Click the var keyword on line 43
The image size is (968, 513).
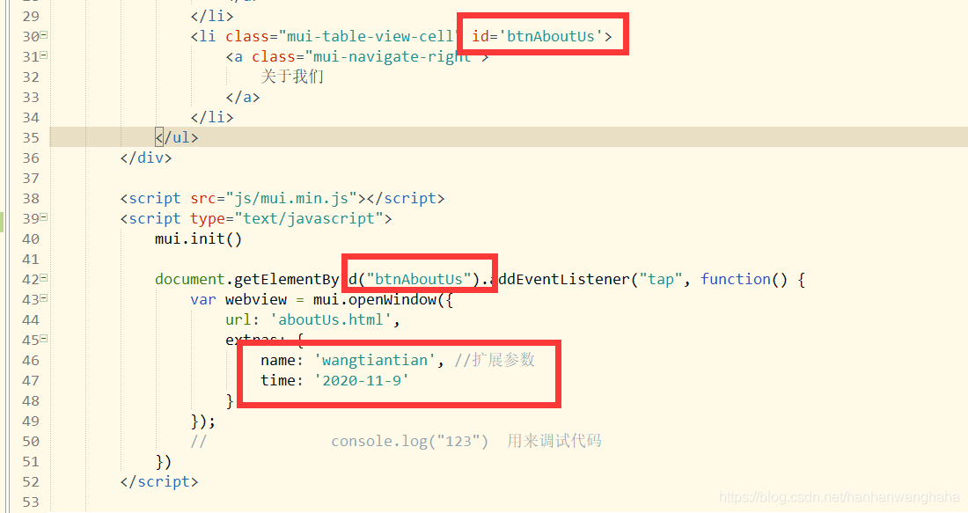point(203,299)
